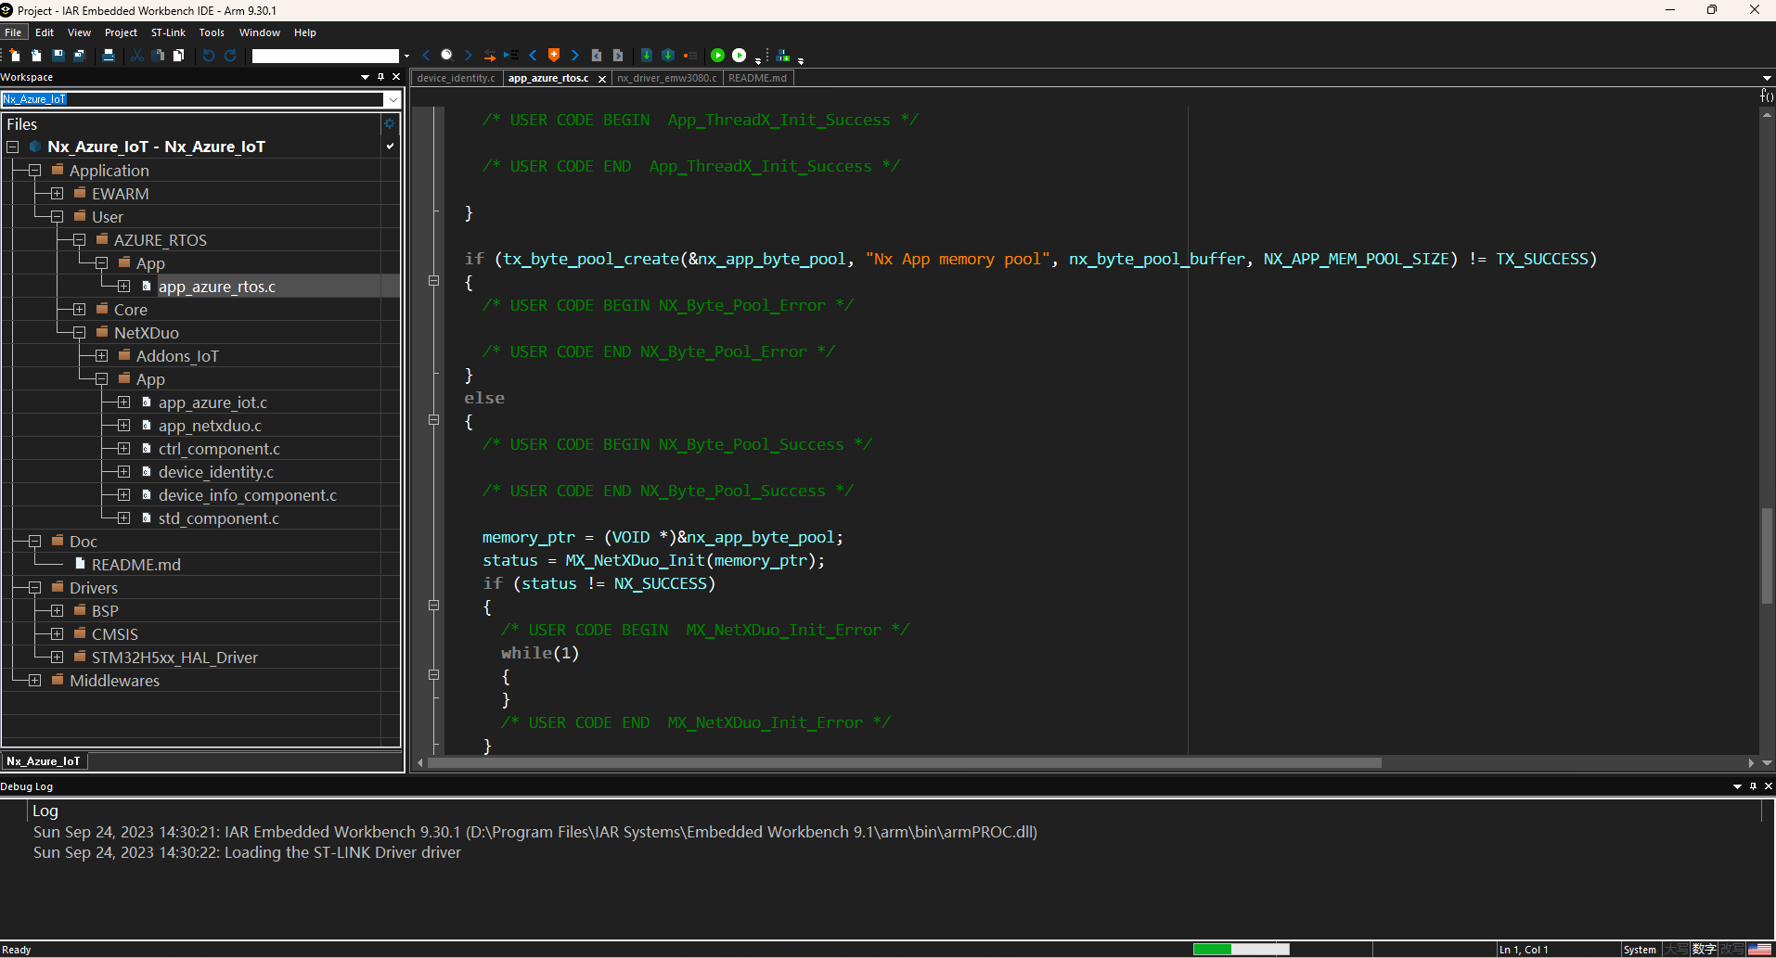Image resolution: width=1776 pixels, height=958 pixels.
Task: Save the current file via toolbar
Action: tap(58, 56)
